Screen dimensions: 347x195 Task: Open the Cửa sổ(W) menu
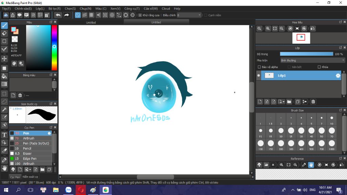pos(150,8)
